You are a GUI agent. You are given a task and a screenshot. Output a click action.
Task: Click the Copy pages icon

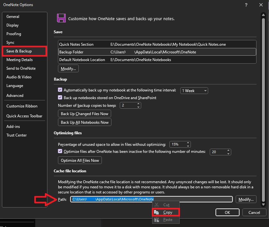click(x=156, y=212)
